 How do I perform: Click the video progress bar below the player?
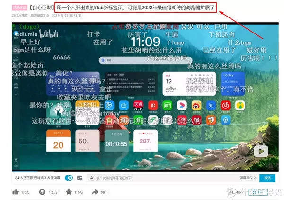[x=145, y=171]
